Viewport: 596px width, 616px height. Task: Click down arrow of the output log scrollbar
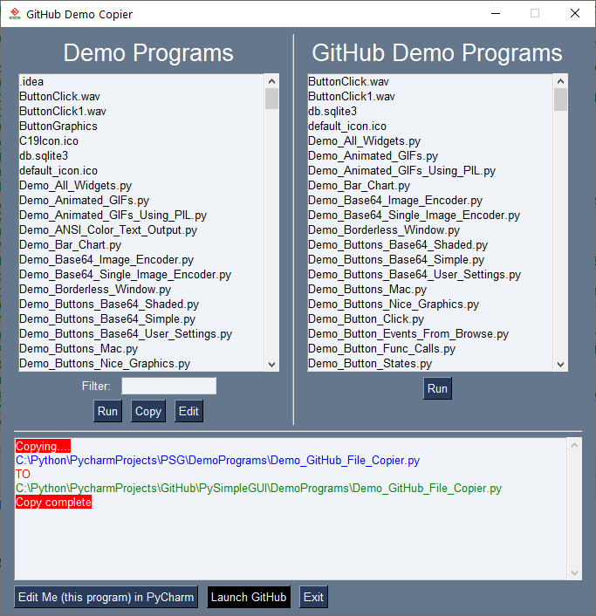click(x=574, y=572)
